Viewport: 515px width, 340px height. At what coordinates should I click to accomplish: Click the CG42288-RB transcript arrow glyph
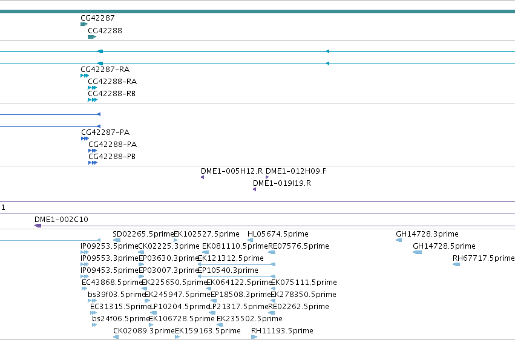point(93,100)
